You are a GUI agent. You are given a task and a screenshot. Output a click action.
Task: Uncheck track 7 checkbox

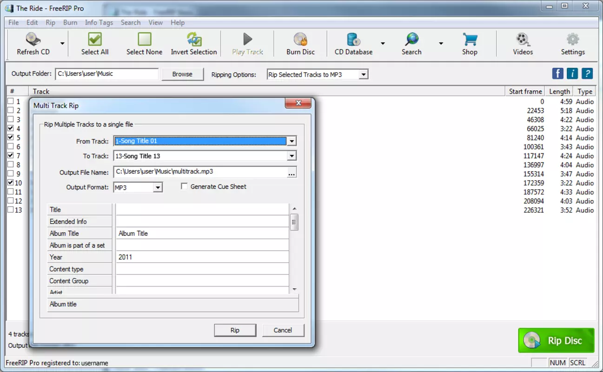click(11, 156)
